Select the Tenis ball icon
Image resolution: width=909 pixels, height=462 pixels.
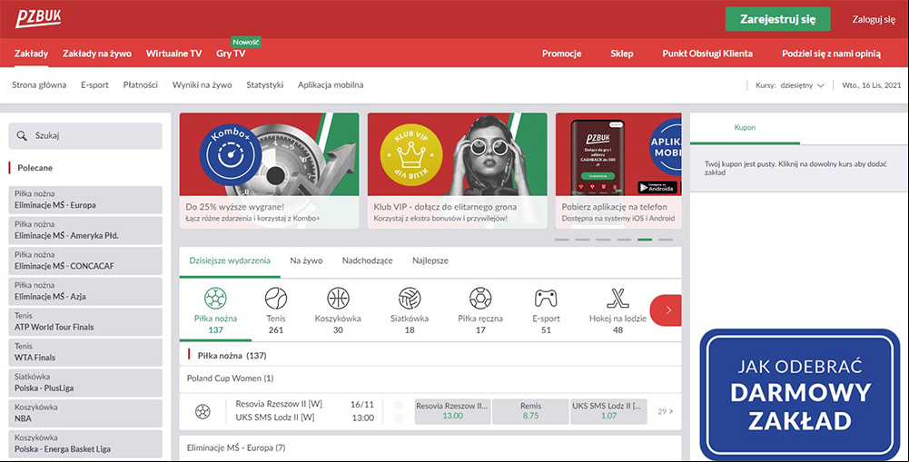pos(276,299)
